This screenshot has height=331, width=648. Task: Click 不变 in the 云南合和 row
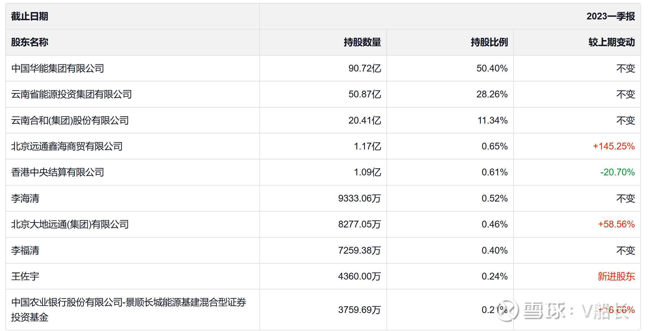click(x=626, y=120)
